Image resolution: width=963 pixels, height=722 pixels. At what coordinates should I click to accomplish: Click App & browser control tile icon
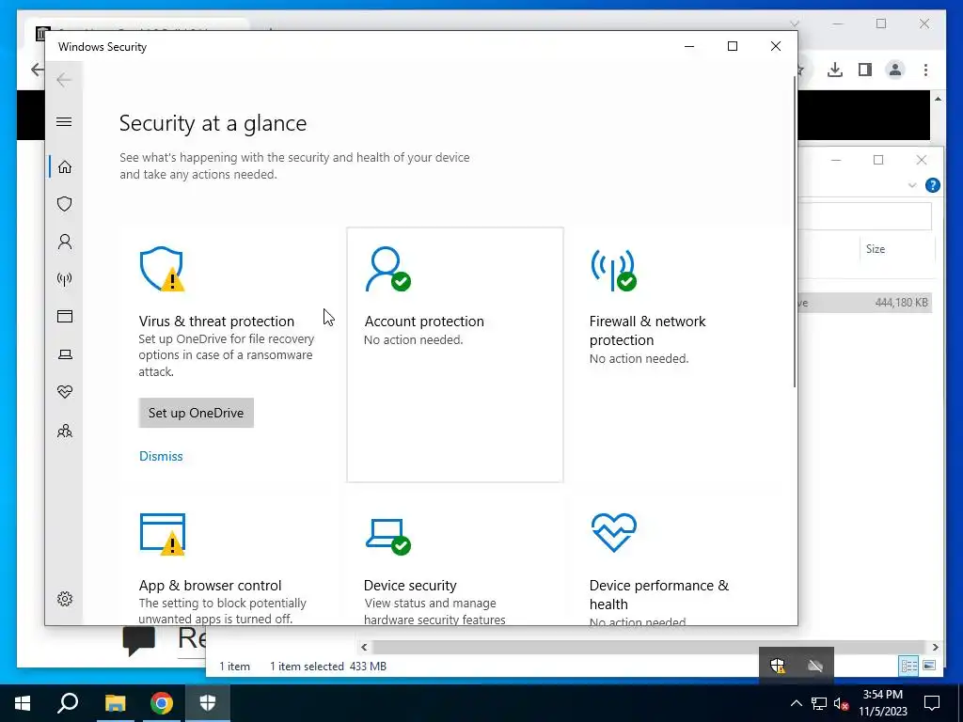163,534
